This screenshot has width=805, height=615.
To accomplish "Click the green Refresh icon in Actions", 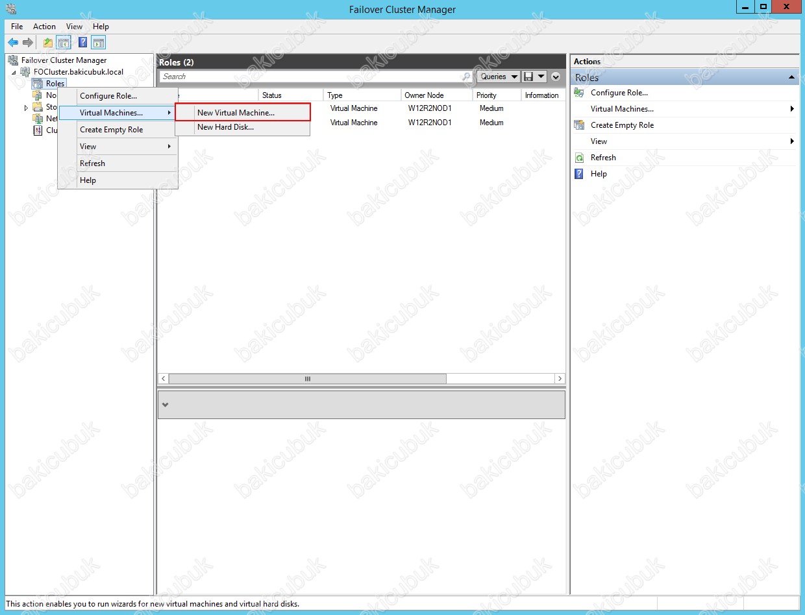I will pyautogui.click(x=580, y=158).
